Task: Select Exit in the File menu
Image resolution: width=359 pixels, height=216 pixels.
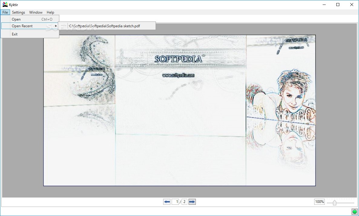Action: pos(30,34)
